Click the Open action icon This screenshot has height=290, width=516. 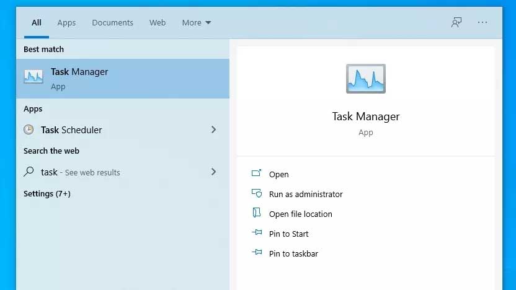[x=256, y=173]
